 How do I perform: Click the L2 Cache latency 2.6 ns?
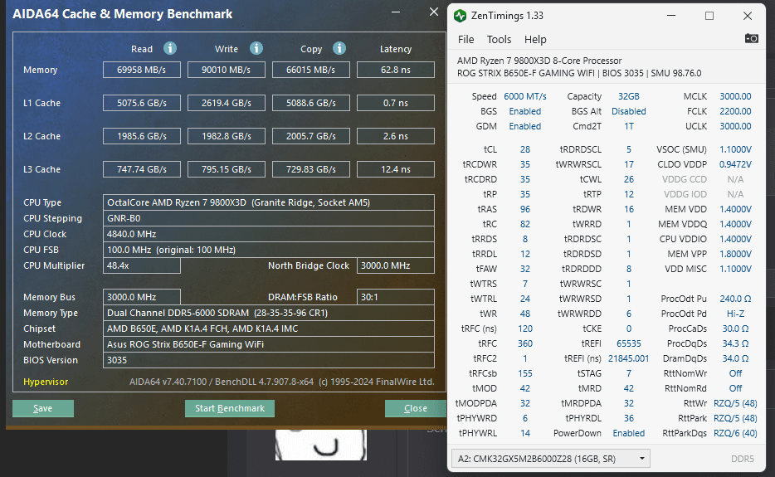pos(396,136)
